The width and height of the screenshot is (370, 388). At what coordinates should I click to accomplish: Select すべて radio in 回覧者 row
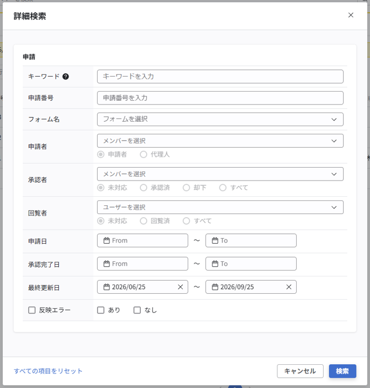click(186, 221)
